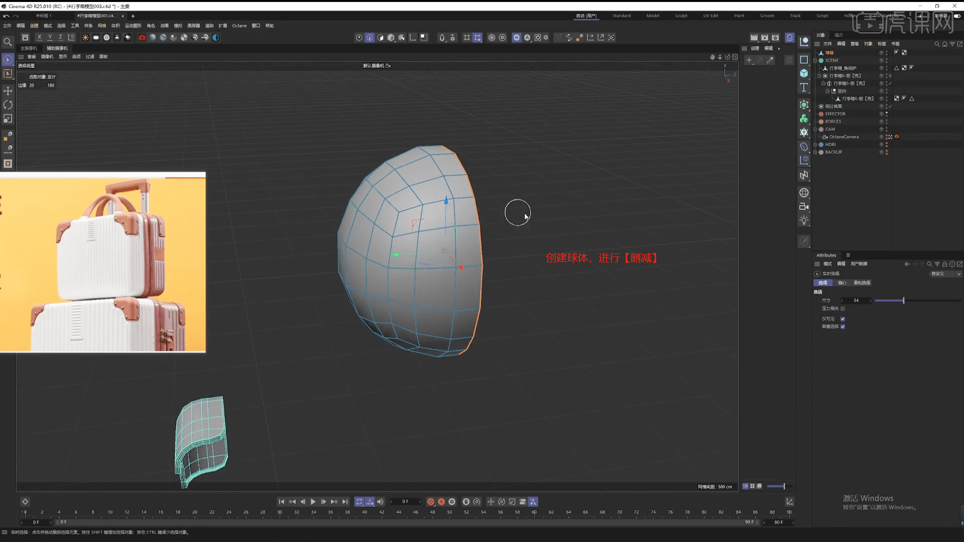
Task: Select the Rotate tool in left toolbar
Action: pos(8,105)
